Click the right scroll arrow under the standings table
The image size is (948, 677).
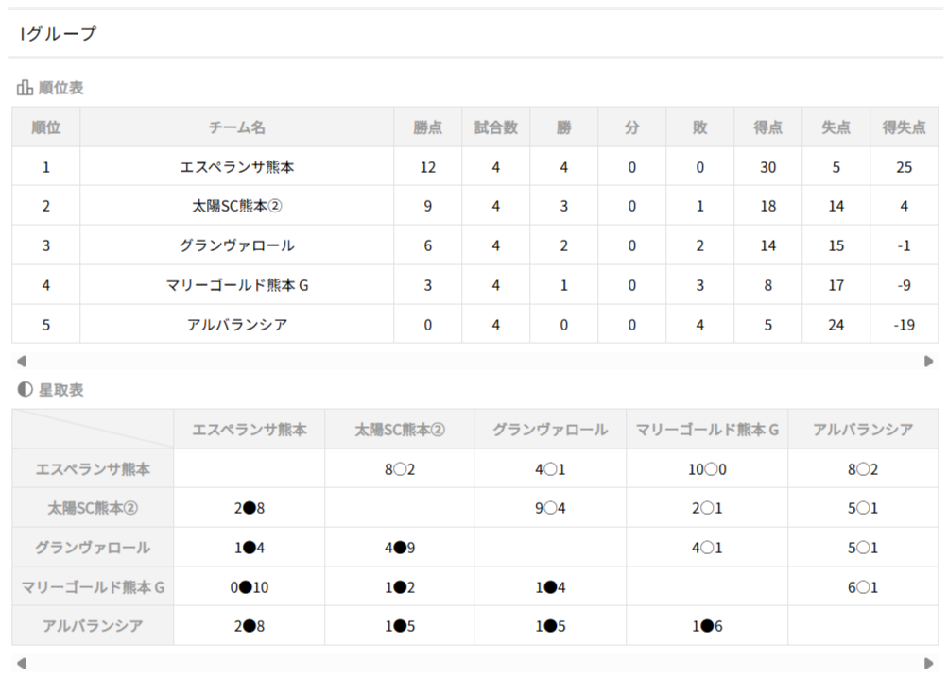[928, 361]
